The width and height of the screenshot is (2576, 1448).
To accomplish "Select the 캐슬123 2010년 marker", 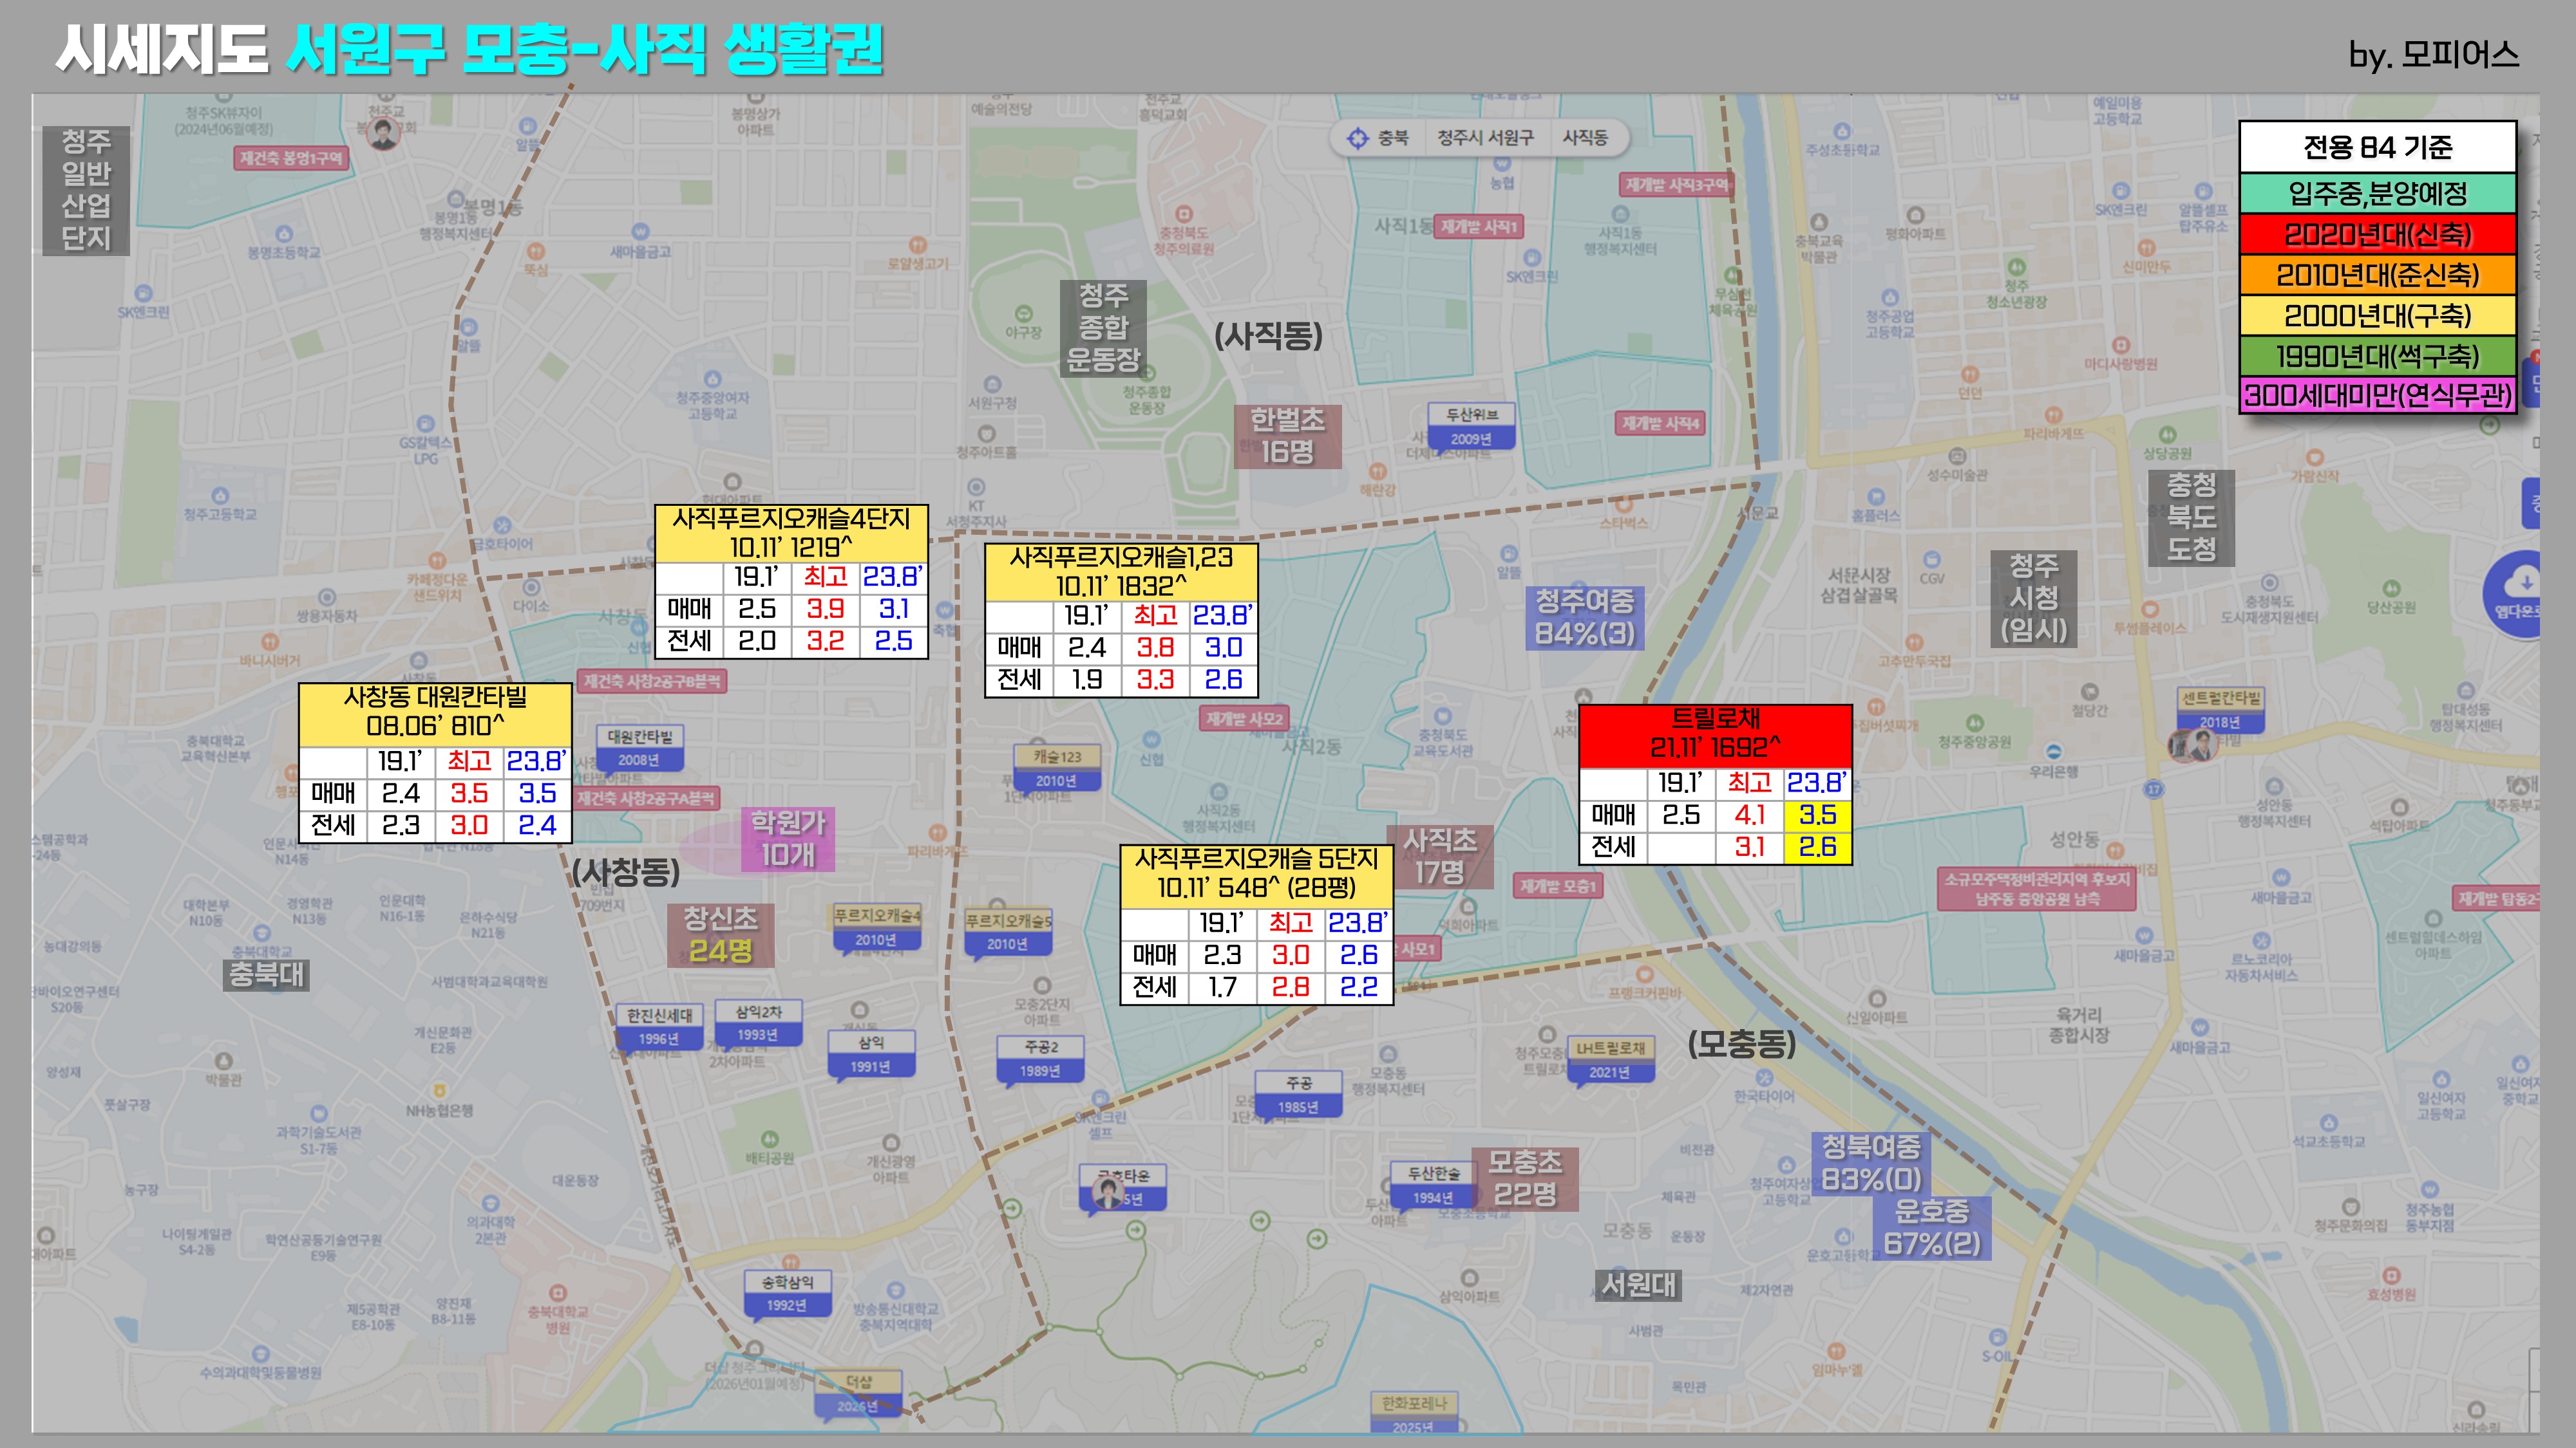I will (x=1057, y=768).
